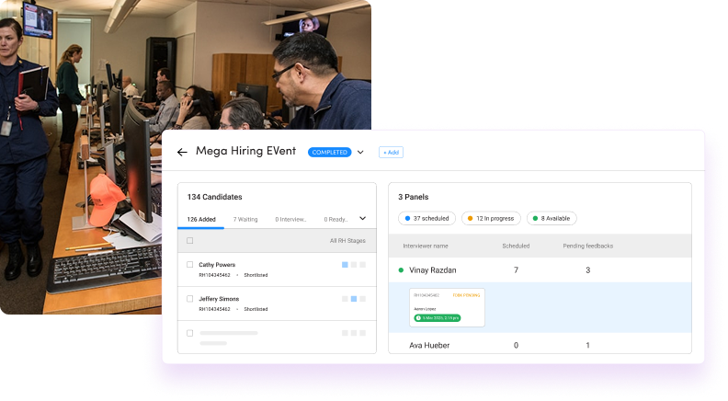Filter panels by 12 In progress chip

coord(491,219)
